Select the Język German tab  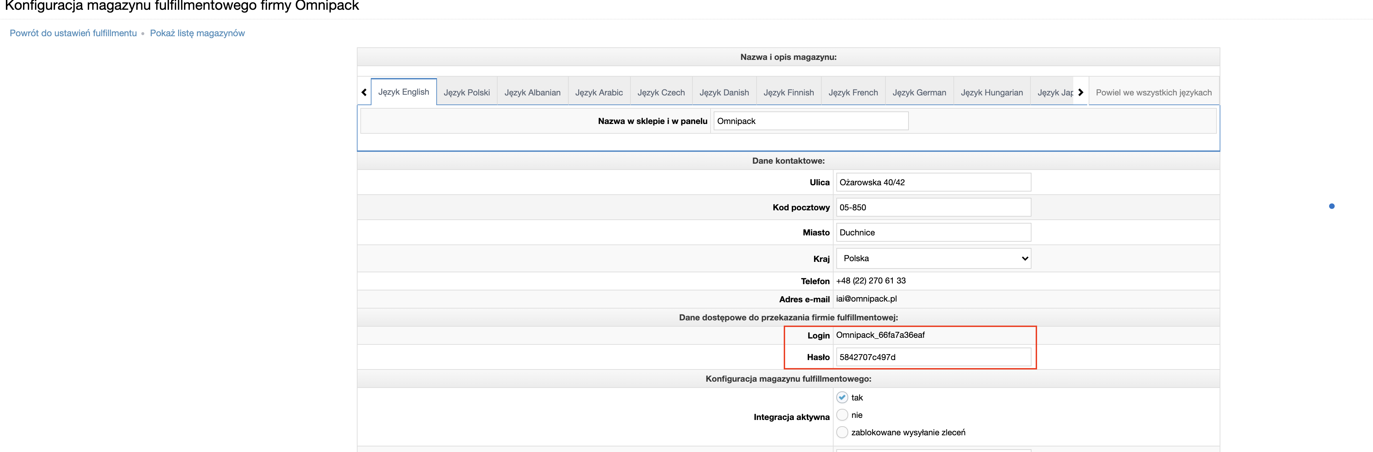tap(919, 93)
